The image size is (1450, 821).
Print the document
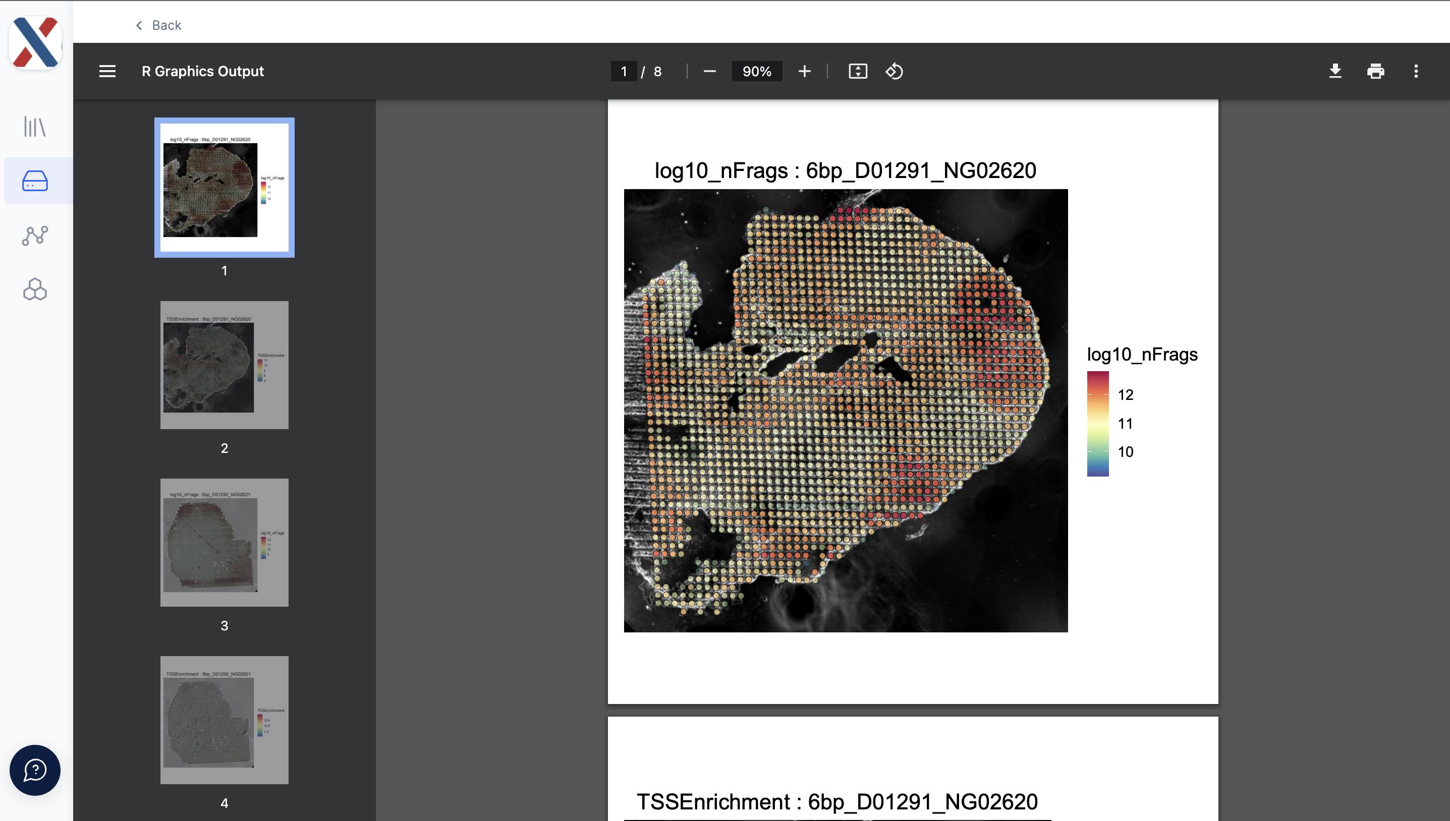tap(1375, 71)
